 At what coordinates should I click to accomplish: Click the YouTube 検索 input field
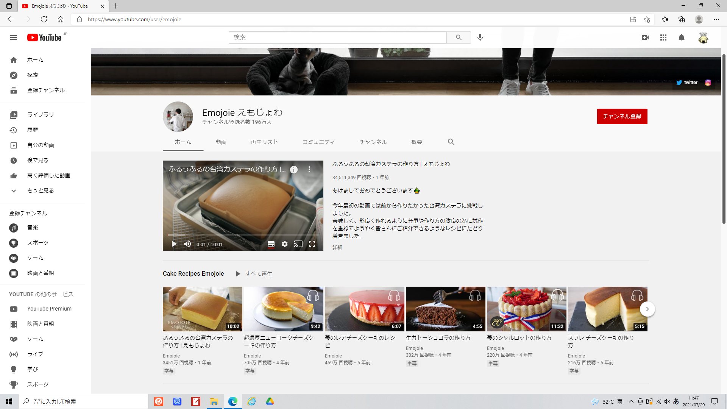pos(337,37)
